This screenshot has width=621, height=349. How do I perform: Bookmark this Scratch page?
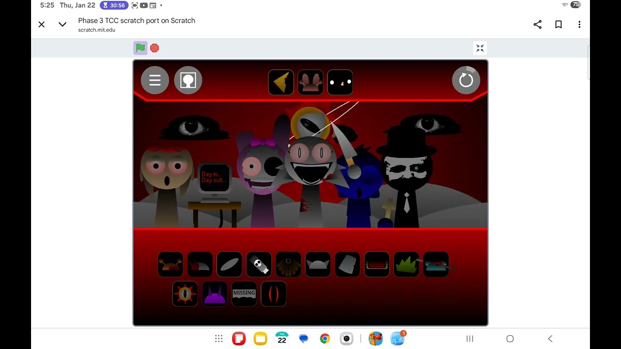click(x=558, y=24)
